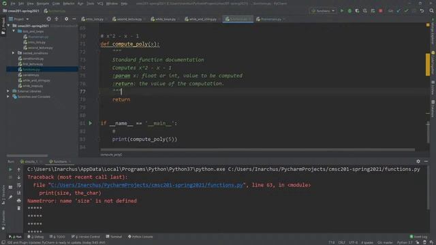This screenshot has height=245, width=436.
Task: Collapse the cmsc201-spring2021 root folder
Action: click(9, 26)
